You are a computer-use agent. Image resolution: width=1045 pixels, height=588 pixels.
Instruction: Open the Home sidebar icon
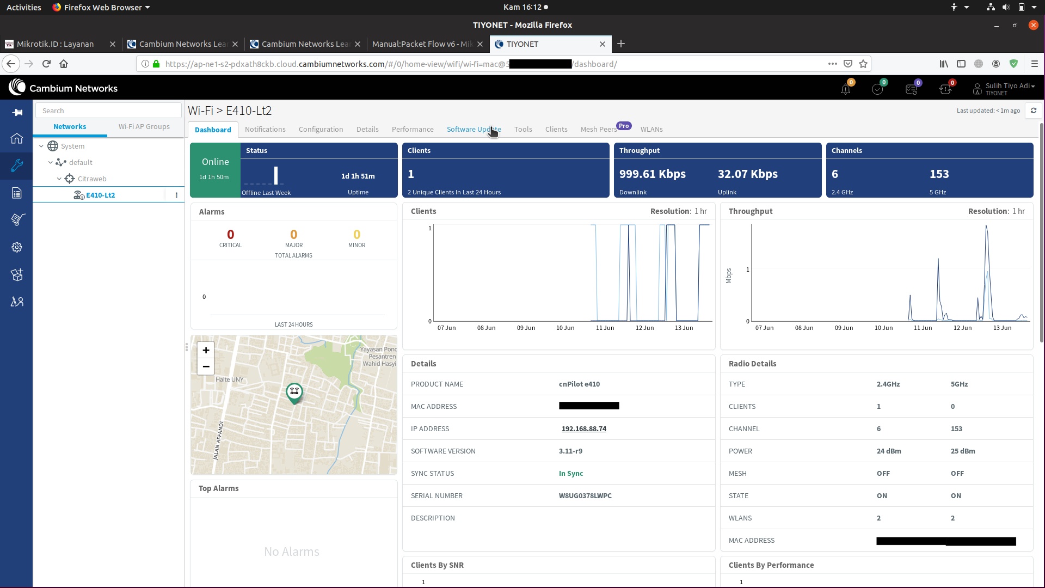[x=17, y=138]
